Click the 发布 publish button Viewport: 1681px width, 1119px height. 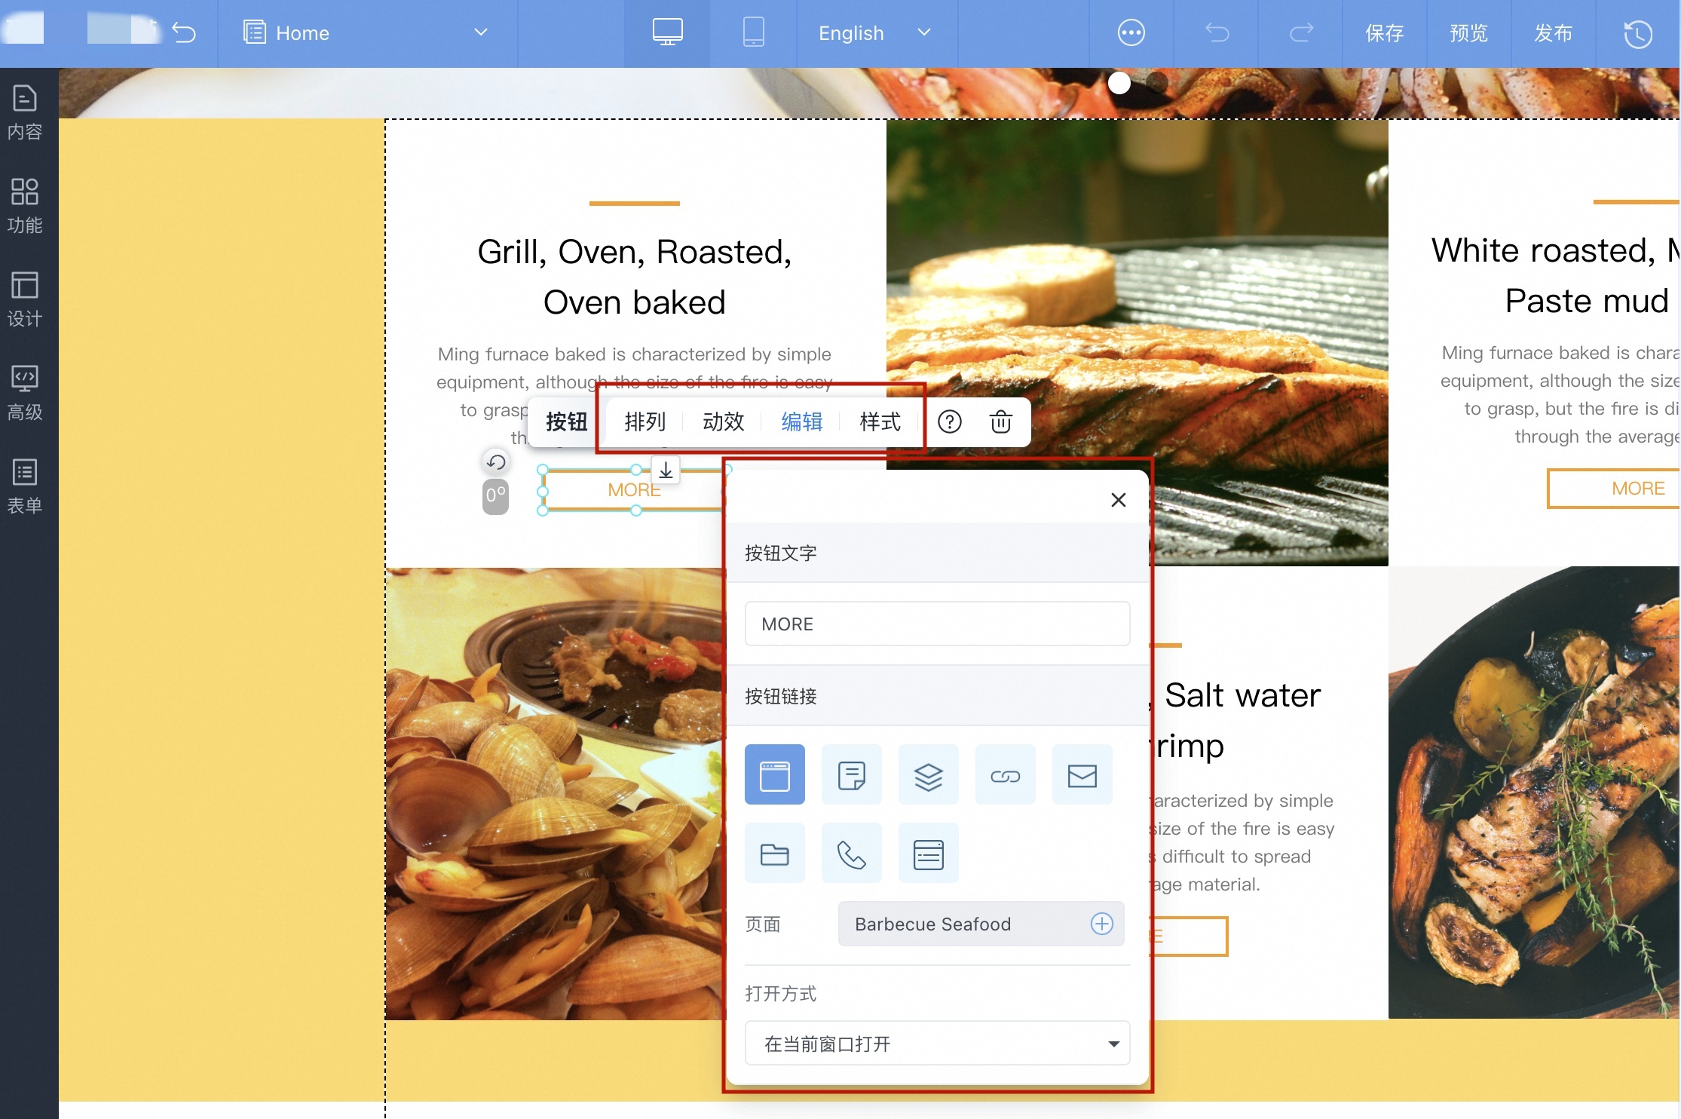tap(1553, 33)
